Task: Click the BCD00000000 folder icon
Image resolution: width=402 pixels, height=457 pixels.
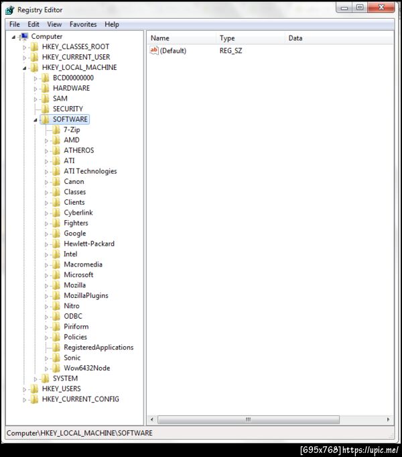Action: pos(45,78)
